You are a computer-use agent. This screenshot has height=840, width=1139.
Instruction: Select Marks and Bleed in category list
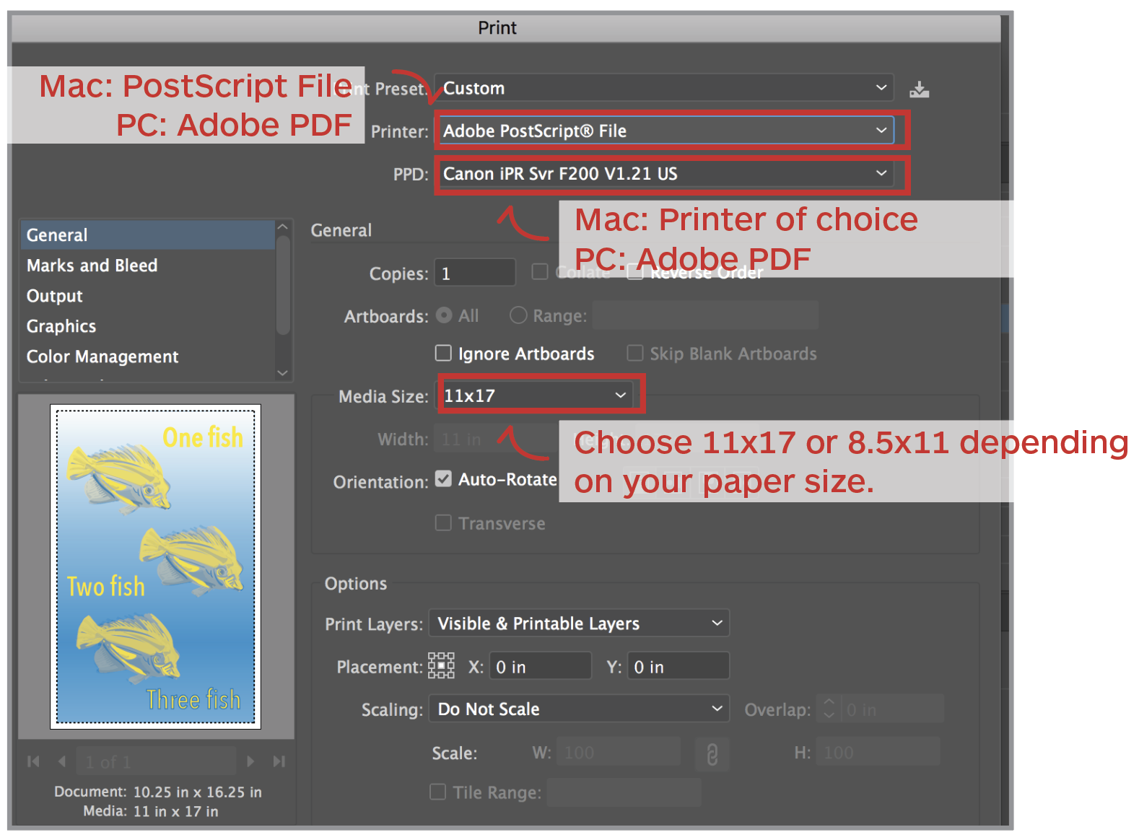click(x=92, y=266)
